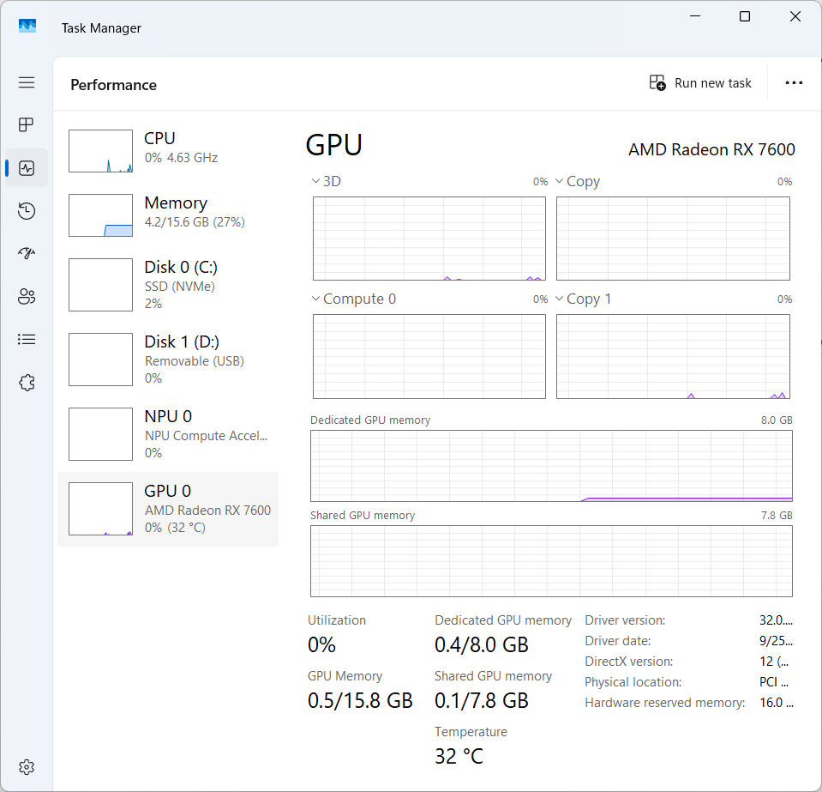822x792 pixels.
Task: Show Disk 0 (C:) performance
Action: pyautogui.click(x=168, y=284)
